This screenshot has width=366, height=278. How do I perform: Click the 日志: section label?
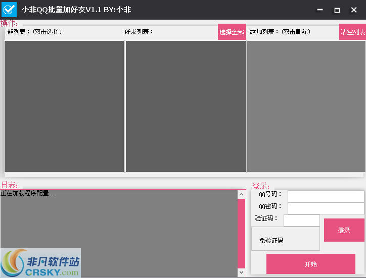coord(9,185)
